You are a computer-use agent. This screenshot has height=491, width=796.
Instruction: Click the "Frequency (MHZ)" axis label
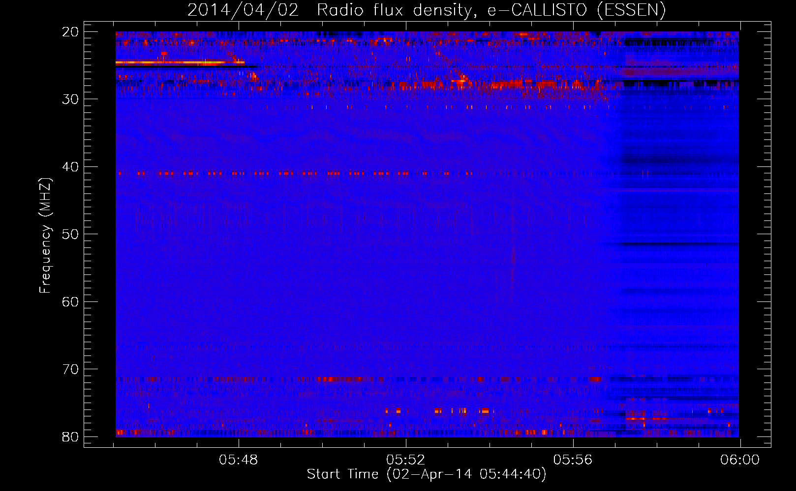[45, 236]
